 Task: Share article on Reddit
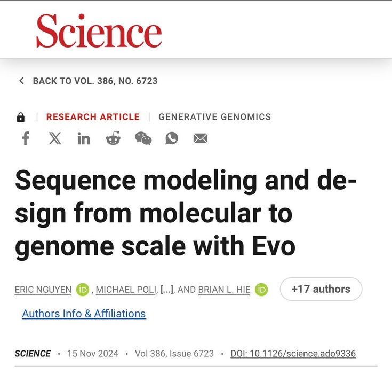coord(113,139)
